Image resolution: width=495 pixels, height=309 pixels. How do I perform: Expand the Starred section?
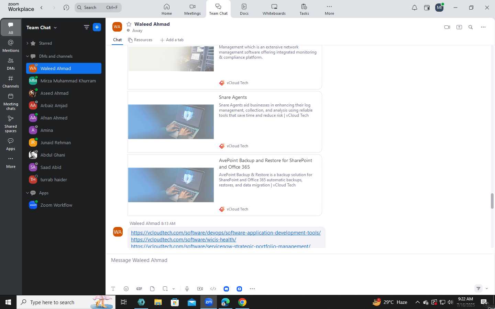pyautogui.click(x=27, y=43)
